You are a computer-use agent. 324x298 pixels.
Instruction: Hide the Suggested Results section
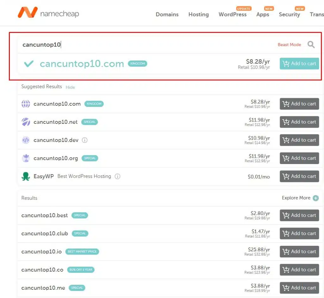(70, 87)
